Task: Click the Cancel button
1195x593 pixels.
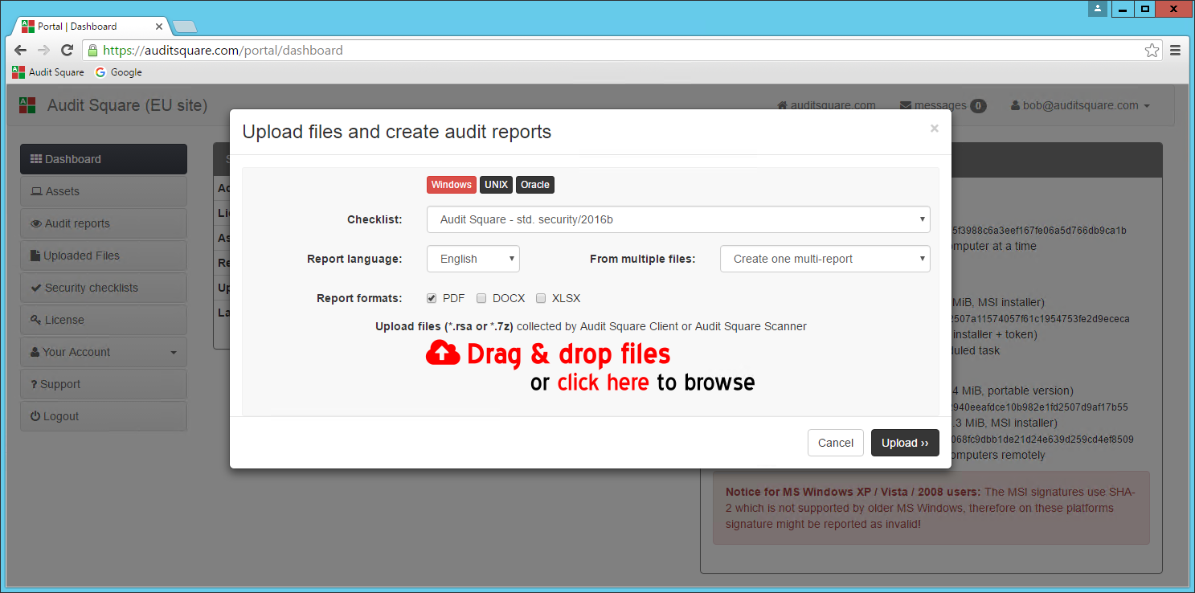Action: tap(836, 443)
